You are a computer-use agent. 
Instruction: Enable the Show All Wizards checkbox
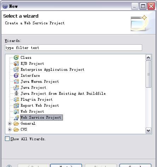pos(7,139)
